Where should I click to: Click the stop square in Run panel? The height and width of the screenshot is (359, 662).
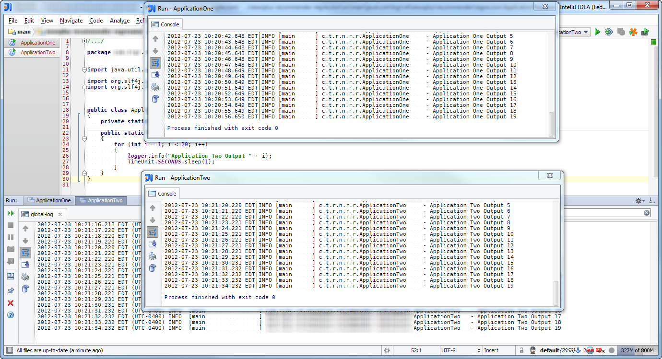11,225
